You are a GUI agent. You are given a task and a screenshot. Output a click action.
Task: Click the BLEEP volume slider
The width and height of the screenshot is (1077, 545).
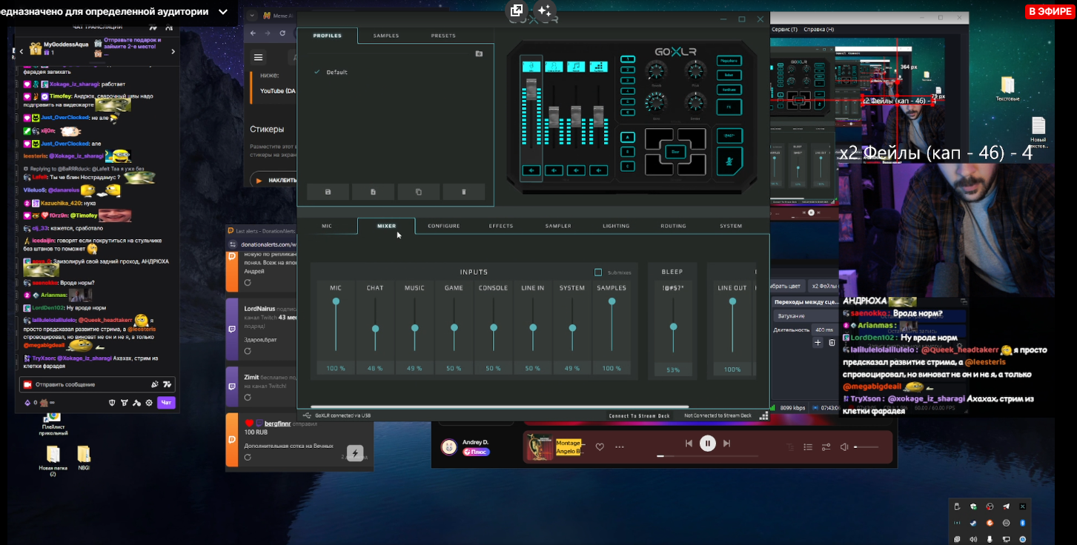pos(673,324)
